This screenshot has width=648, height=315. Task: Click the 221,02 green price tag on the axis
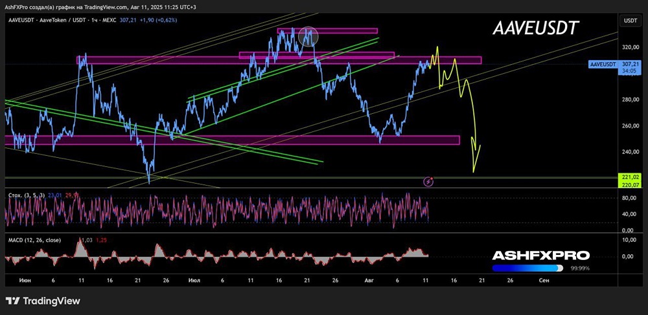629,177
